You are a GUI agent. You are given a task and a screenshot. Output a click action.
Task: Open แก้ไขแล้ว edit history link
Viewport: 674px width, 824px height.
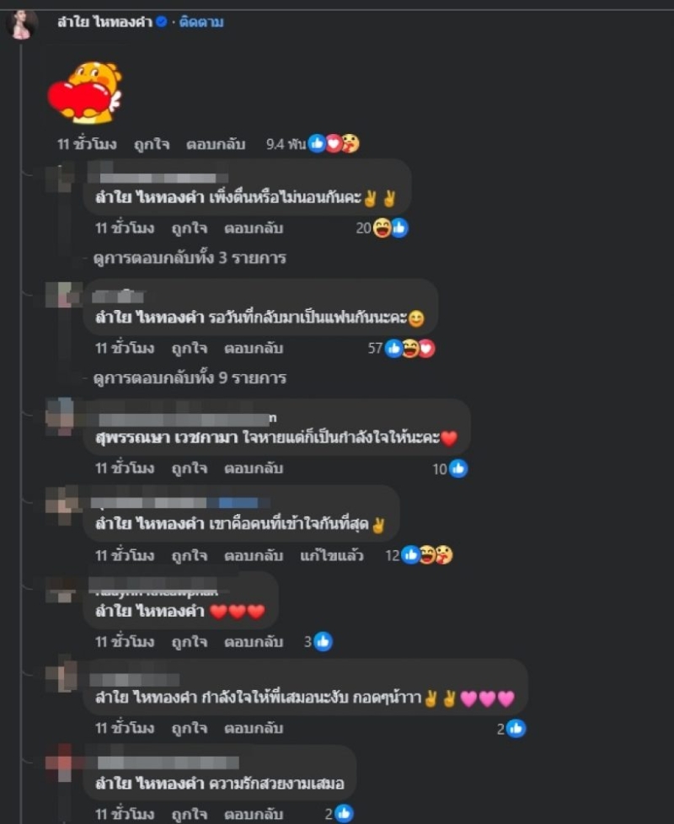tap(331, 555)
